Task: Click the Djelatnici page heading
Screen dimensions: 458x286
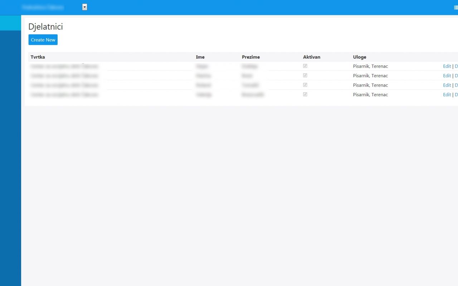Action: click(45, 26)
